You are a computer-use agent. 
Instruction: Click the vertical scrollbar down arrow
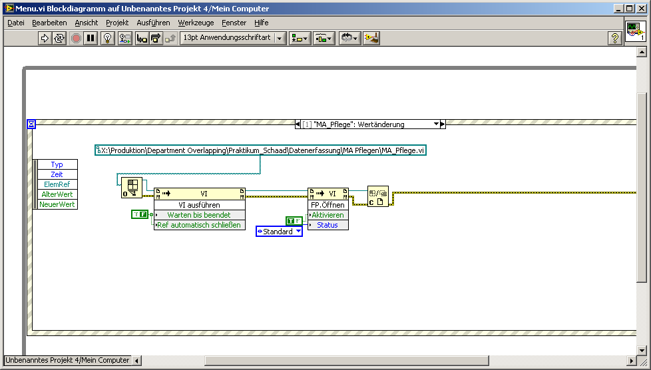(x=642, y=350)
